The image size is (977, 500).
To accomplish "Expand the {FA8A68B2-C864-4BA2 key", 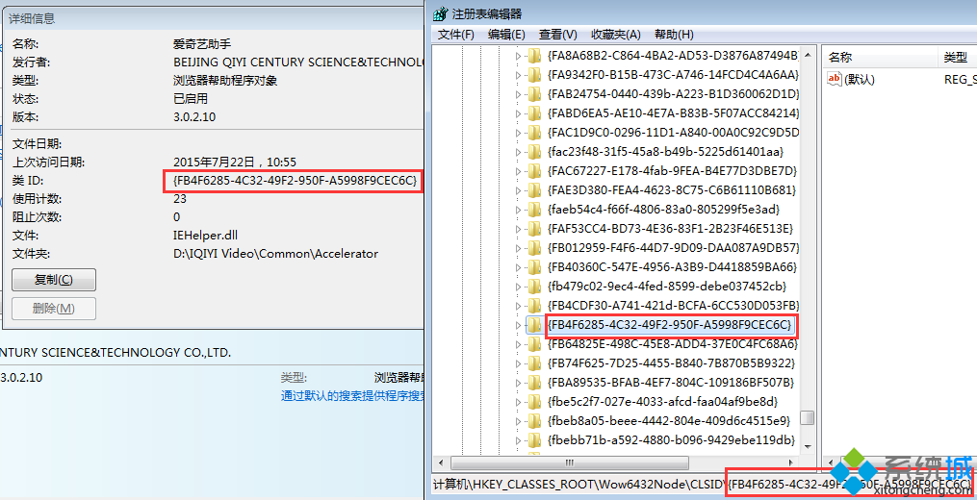I will coord(518,56).
